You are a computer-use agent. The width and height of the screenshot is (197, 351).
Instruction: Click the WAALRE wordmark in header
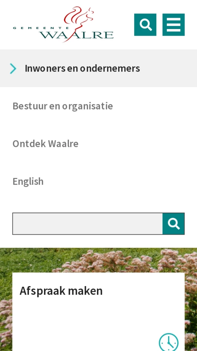pyautogui.click(x=77, y=35)
